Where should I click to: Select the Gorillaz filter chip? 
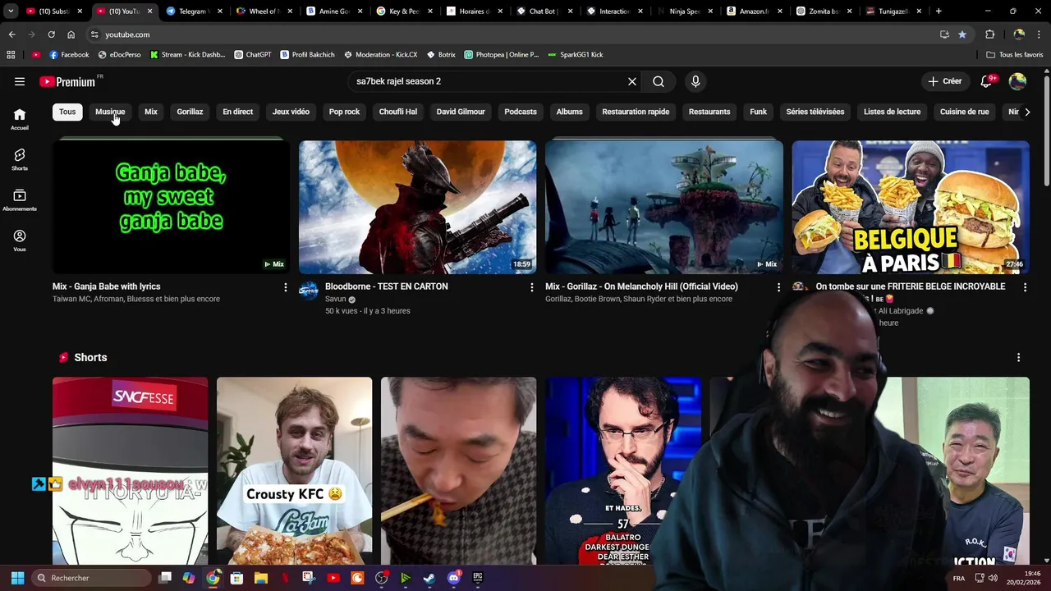[x=190, y=112]
